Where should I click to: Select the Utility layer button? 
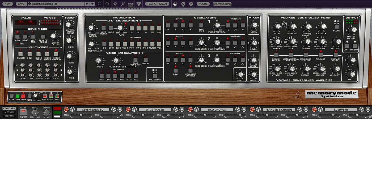point(11,96)
